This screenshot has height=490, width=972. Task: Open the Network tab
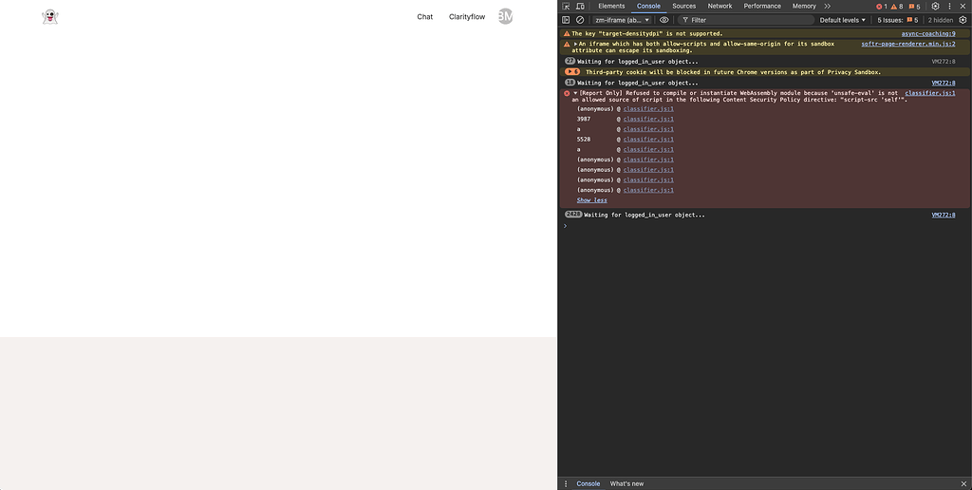(720, 7)
